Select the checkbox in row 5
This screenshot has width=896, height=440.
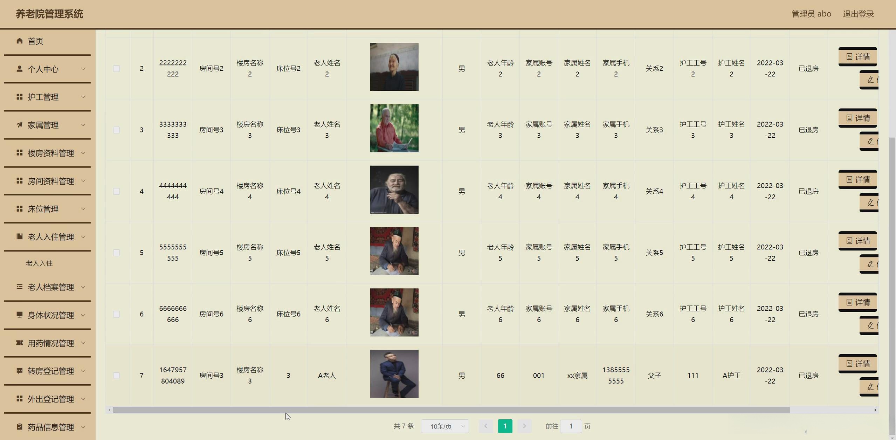(117, 253)
